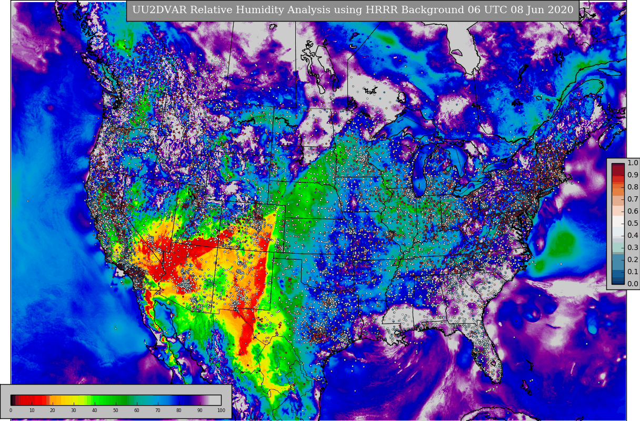
Task: Click the 100 tick on humidity colorbar
Action: [x=221, y=410]
